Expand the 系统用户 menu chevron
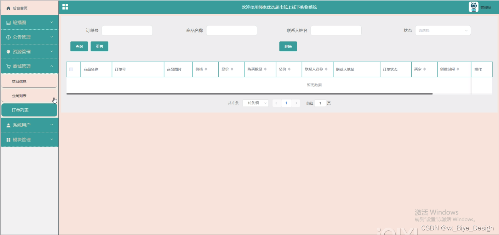The height and width of the screenshot is (235, 499). coord(52,125)
